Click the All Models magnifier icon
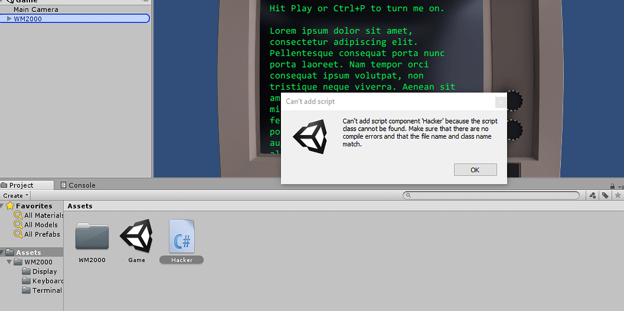The height and width of the screenshot is (311, 624). point(18,225)
